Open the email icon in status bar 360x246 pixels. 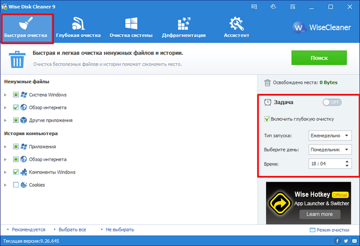tap(355, 241)
